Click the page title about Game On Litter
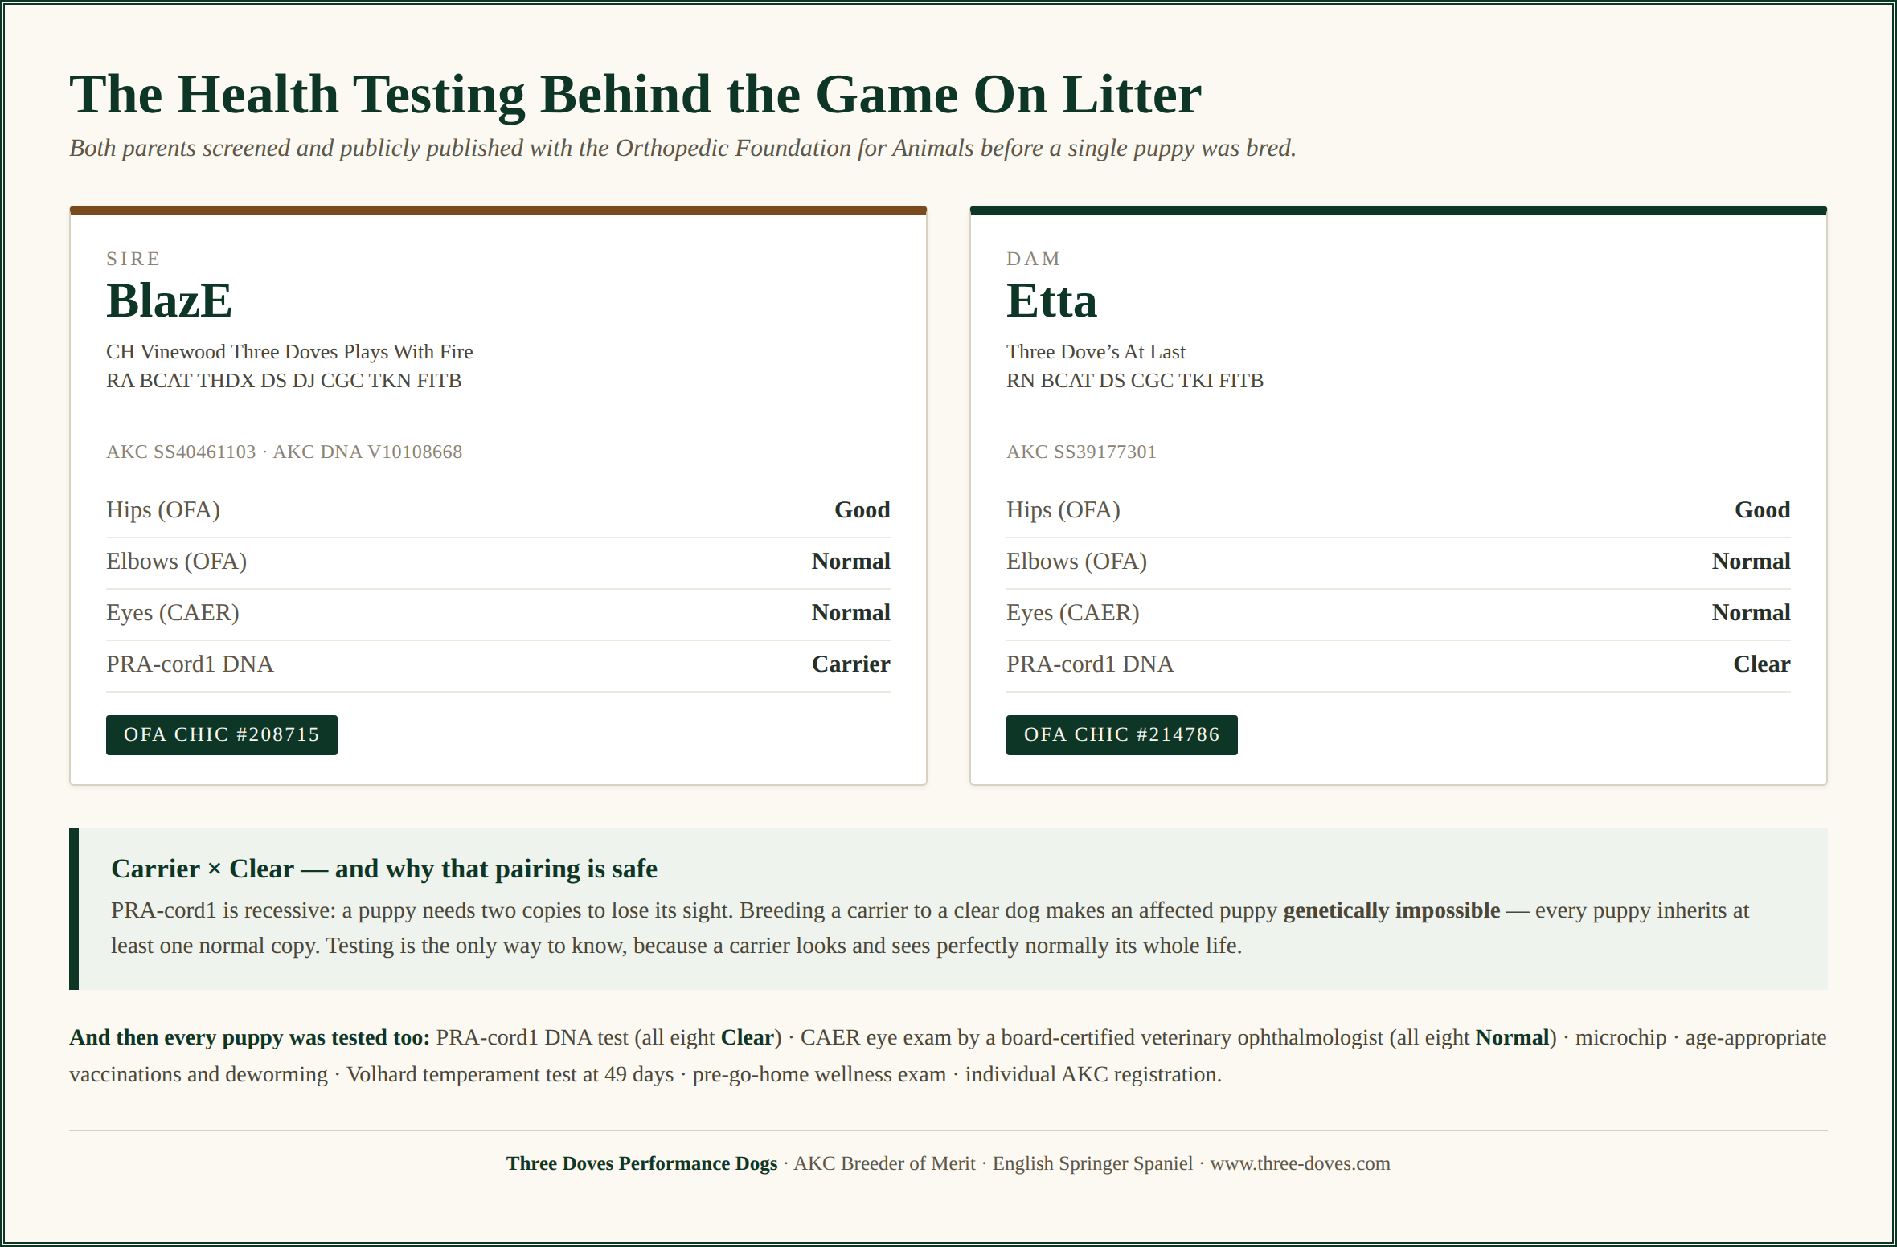Image resolution: width=1897 pixels, height=1247 pixels. (x=635, y=94)
